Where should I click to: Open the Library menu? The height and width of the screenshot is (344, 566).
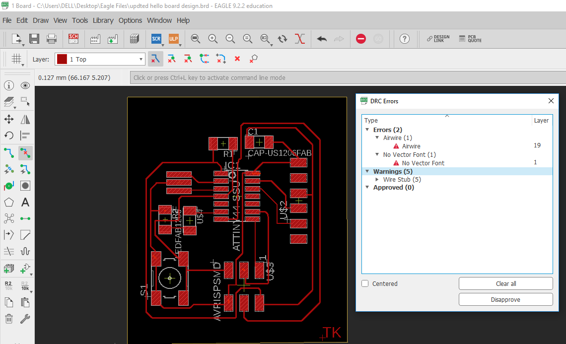pyautogui.click(x=103, y=20)
